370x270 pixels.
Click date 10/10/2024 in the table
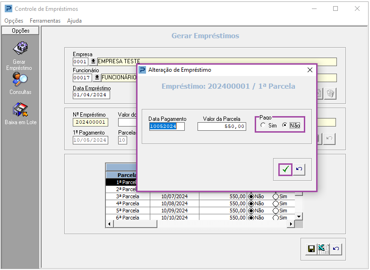(x=174, y=218)
